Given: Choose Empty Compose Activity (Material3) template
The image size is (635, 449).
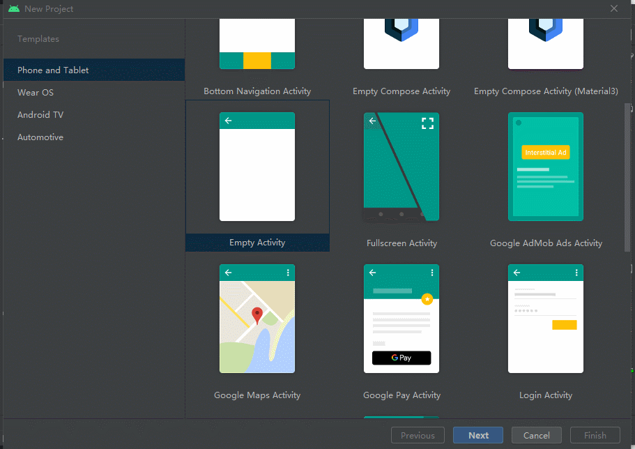Looking at the screenshot, I should point(546,45).
